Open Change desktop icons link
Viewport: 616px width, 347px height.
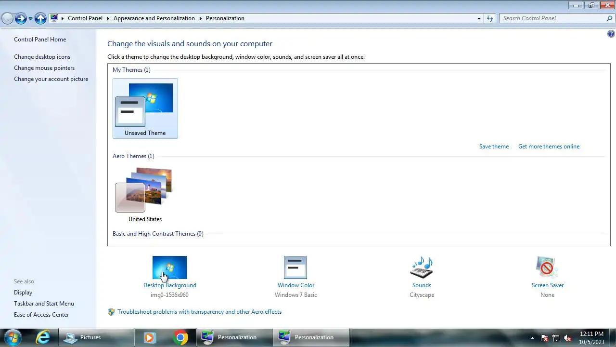tap(42, 57)
